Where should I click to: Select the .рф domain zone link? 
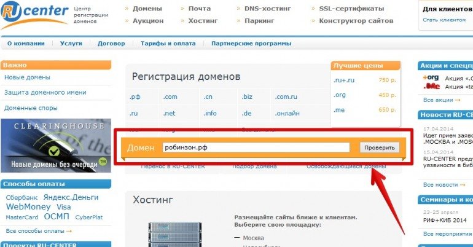(135, 96)
